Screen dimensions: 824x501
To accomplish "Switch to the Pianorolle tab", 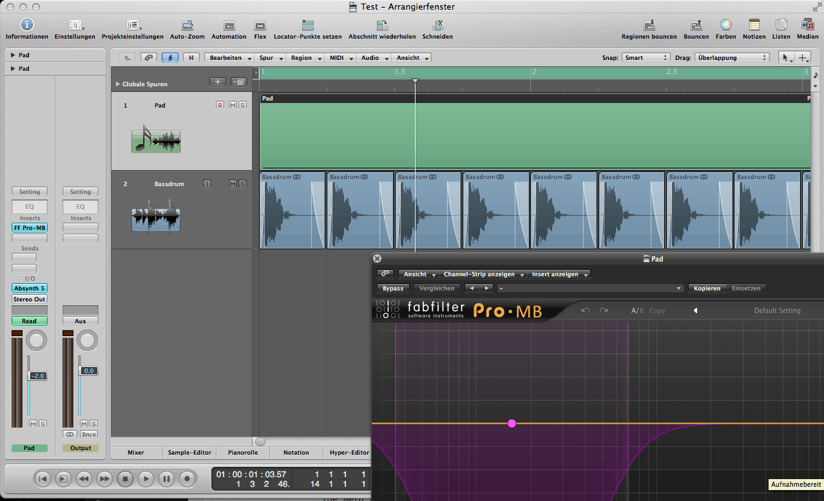I will click(242, 453).
